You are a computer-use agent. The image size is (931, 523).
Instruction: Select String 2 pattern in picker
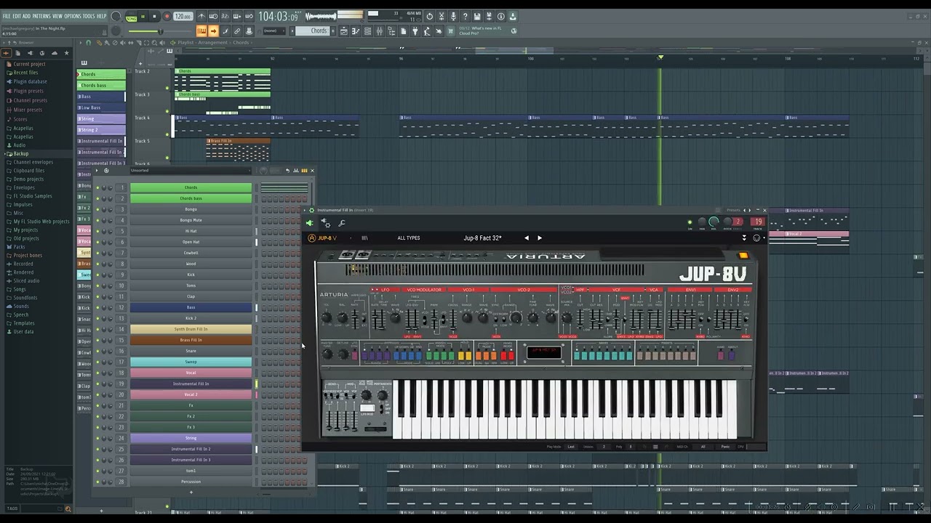point(101,130)
